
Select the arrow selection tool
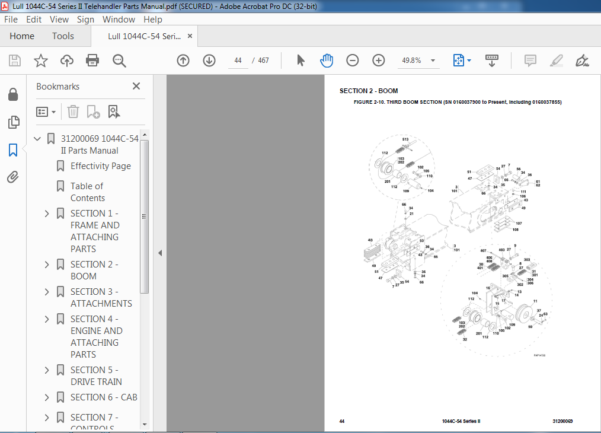pyautogui.click(x=300, y=61)
